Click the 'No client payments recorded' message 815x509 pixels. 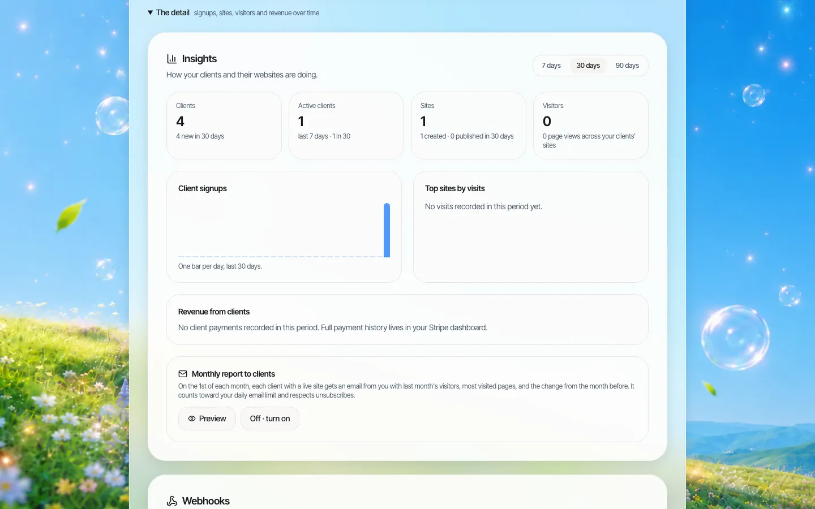click(333, 327)
